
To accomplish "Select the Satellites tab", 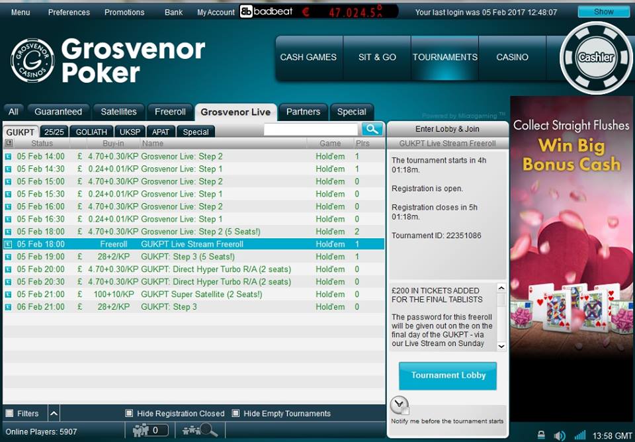I will click(118, 112).
